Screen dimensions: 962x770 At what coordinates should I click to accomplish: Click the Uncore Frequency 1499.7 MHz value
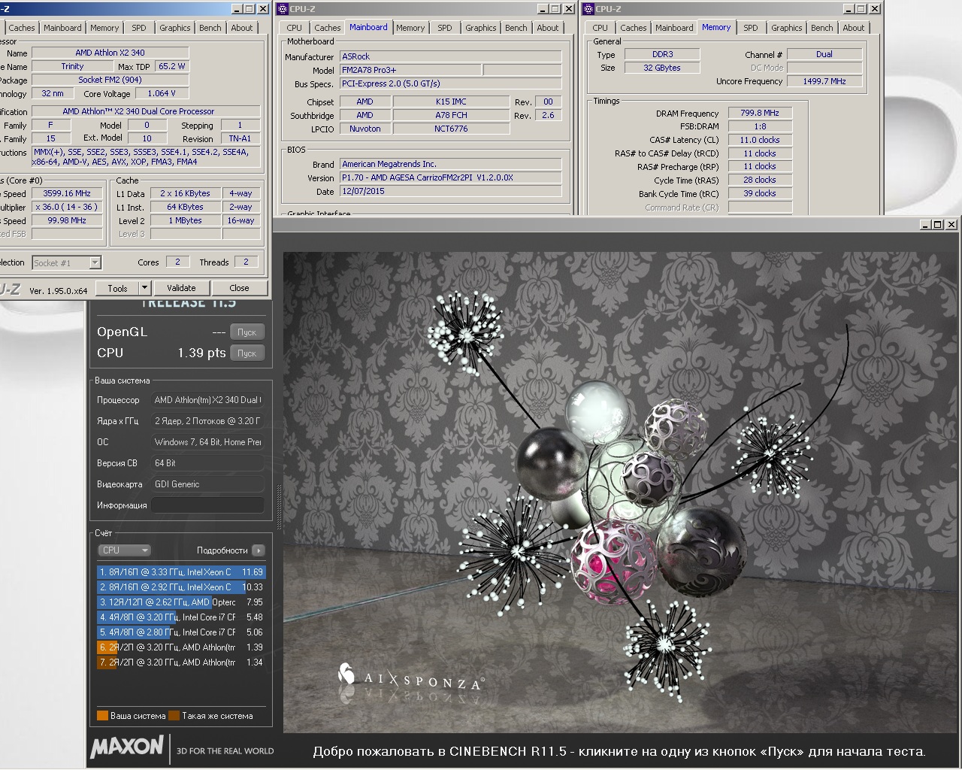click(x=824, y=81)
